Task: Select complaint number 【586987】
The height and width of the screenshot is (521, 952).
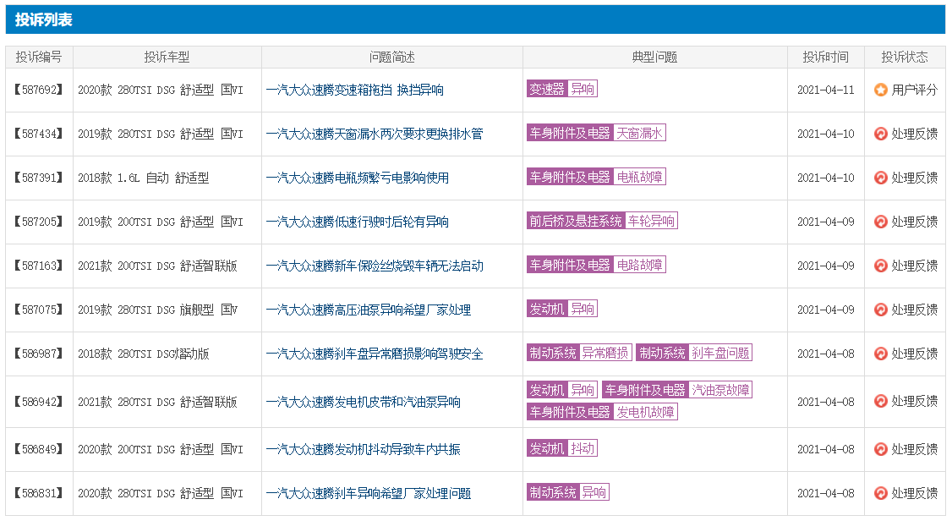Action: (x=39, y=354)
